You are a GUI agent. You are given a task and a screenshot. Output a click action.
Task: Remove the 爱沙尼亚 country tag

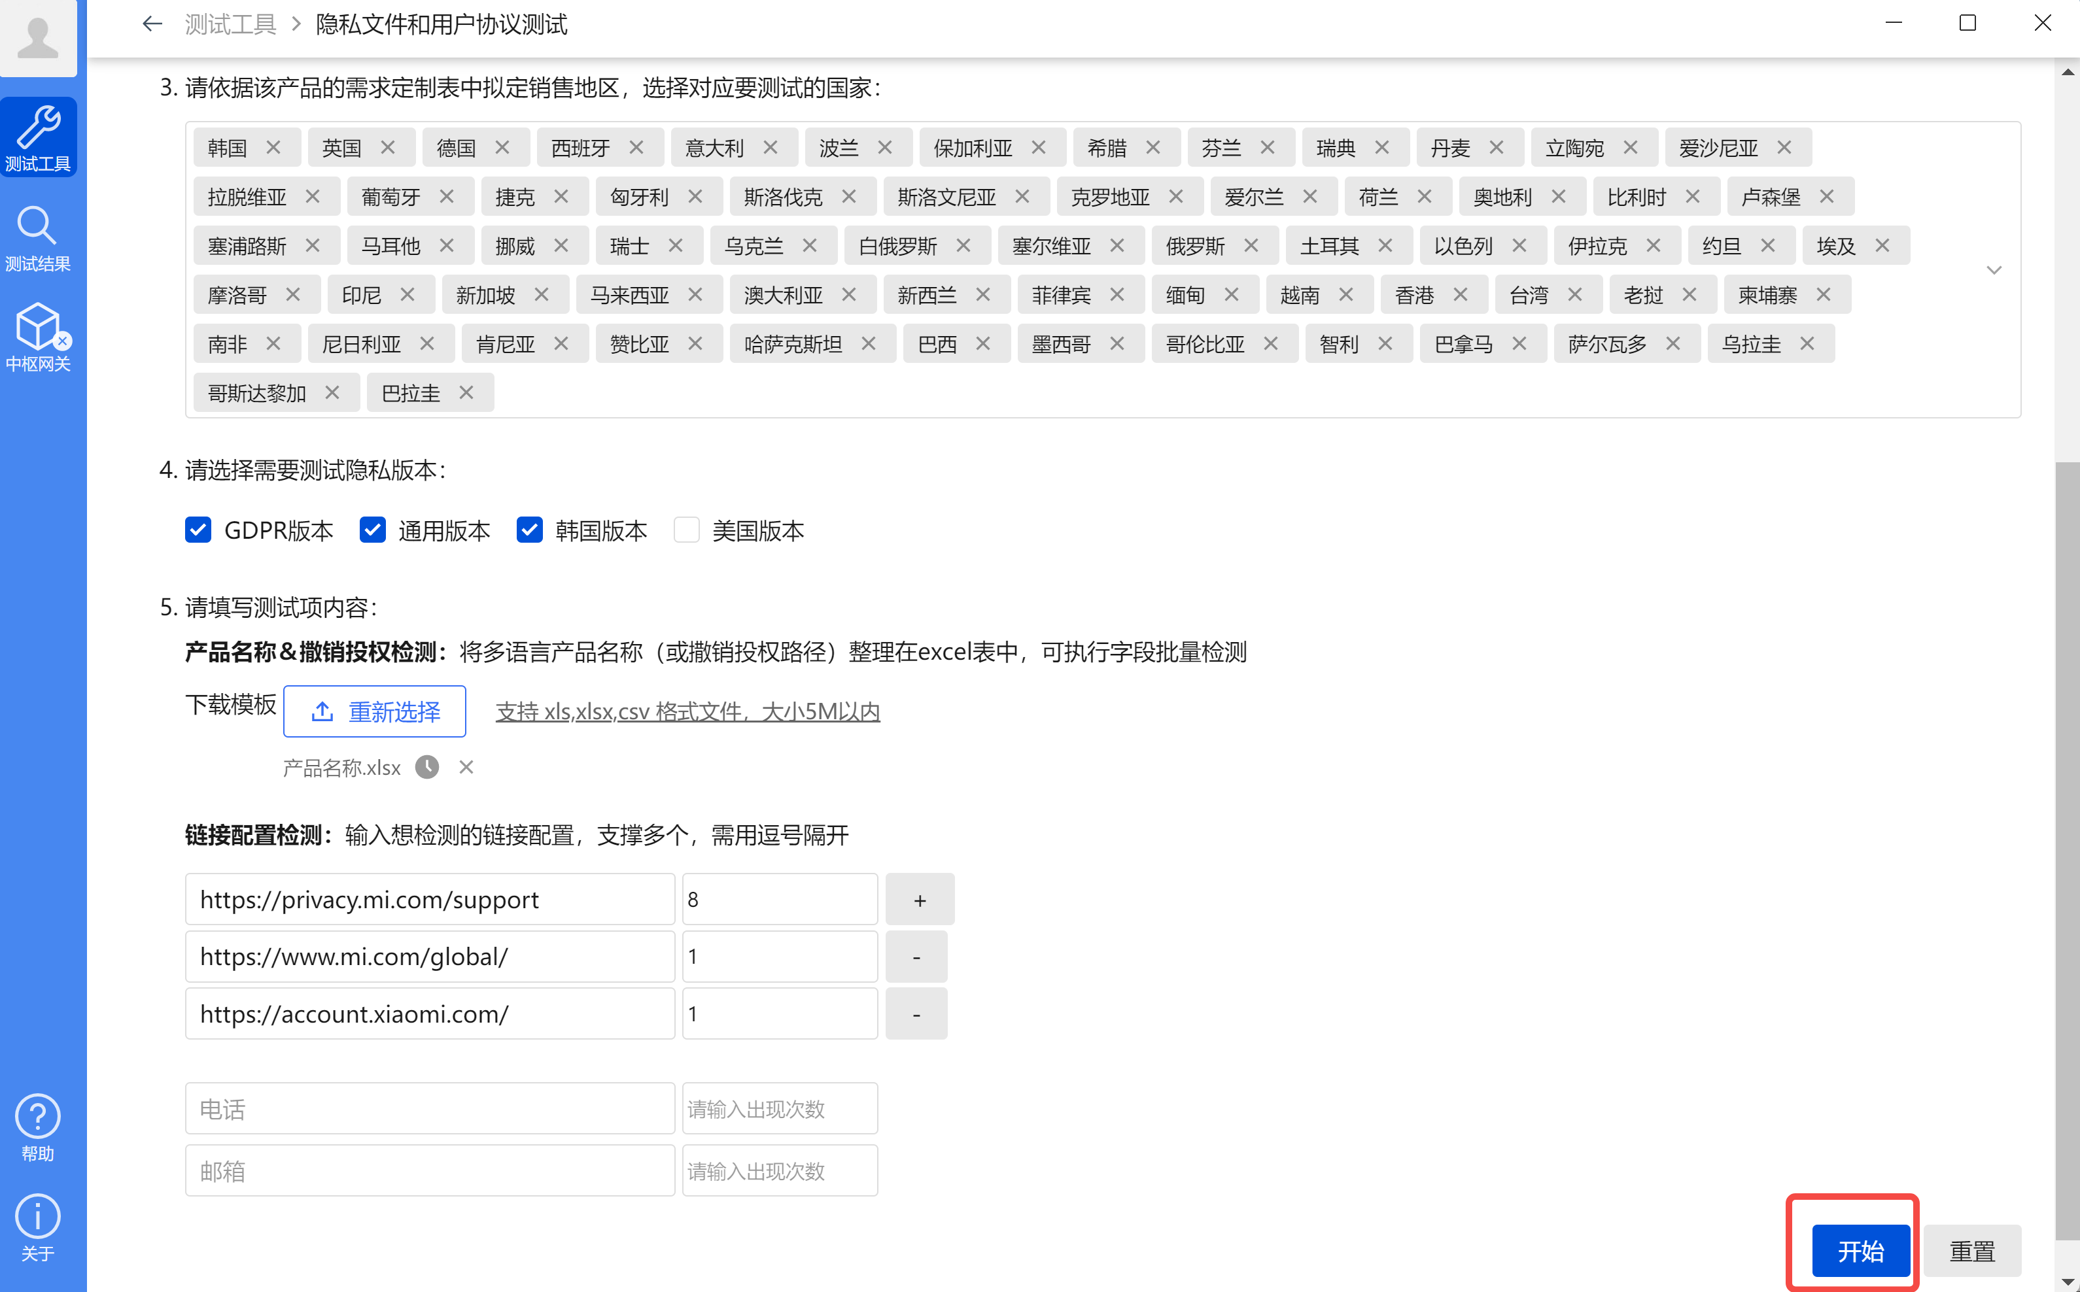click(x=1784, y=147)
